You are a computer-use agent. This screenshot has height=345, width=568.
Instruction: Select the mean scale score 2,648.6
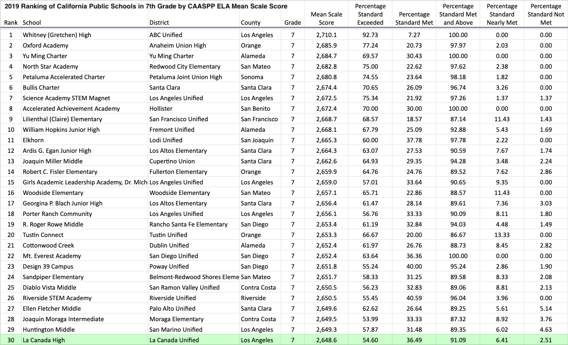326,340
